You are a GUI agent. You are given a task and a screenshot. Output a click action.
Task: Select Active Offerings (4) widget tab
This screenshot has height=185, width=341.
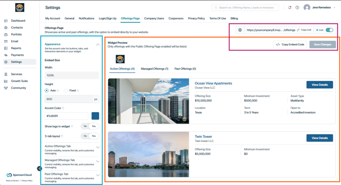coord(122,69)
